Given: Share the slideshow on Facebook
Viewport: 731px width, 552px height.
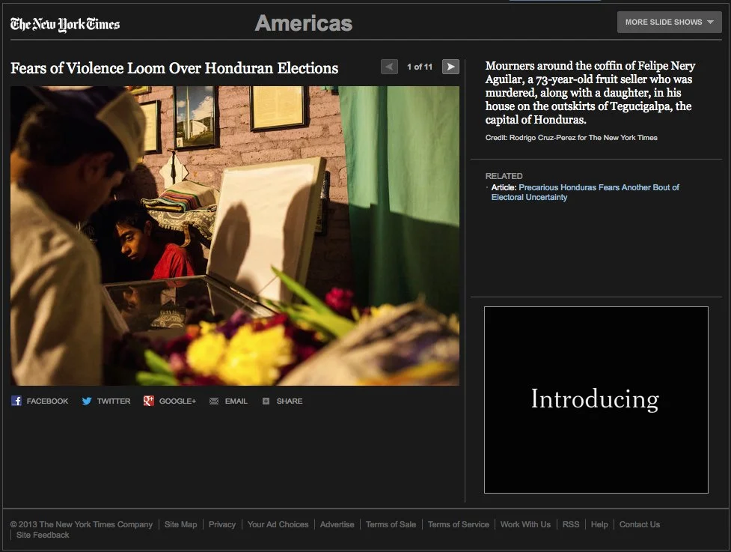Looking at the screenshot, I should point(40,401).
